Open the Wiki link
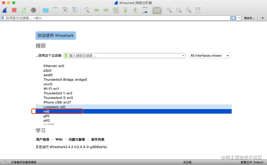This screenshot has width=267, height=165. coord(59,139)
